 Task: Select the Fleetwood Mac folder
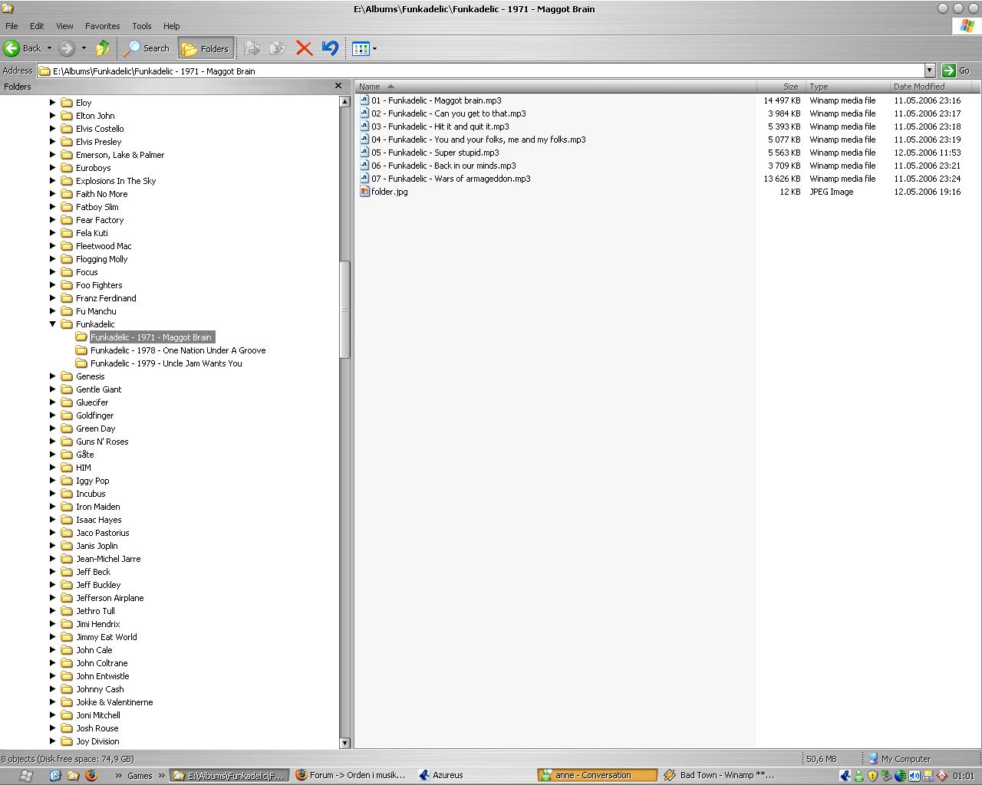[104, 246]
